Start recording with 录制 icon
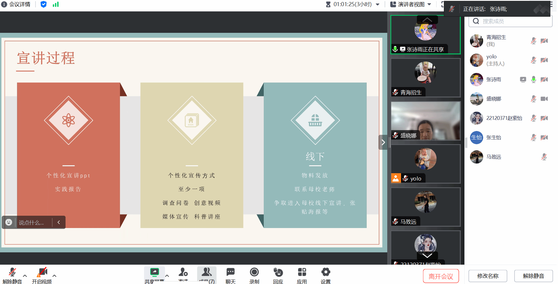This screenshot has width=558, height=284. [x=254, y=275]
